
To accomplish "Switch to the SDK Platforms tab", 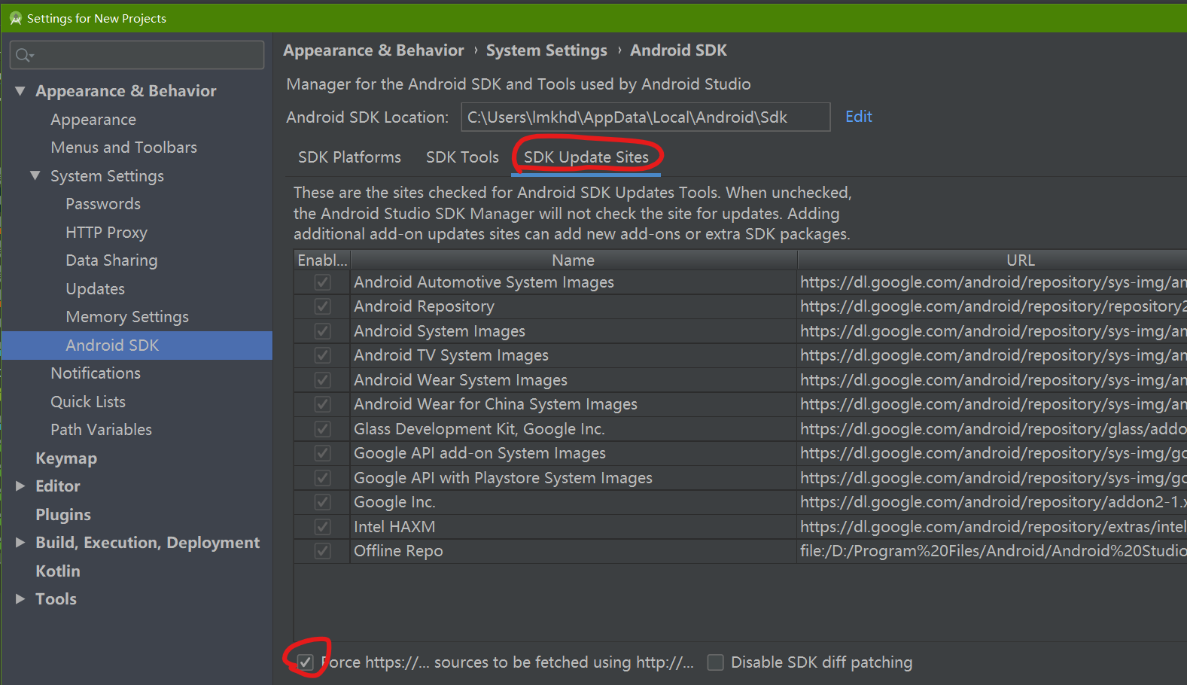I will click(x=349, y=157).
